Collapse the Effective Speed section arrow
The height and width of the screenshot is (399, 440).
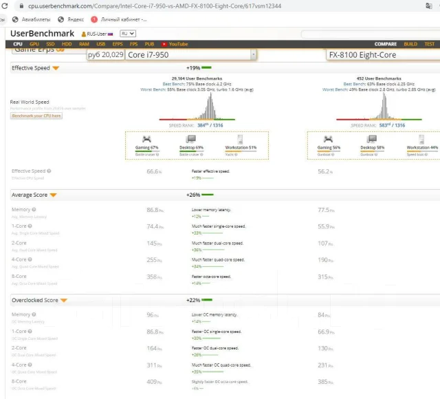[x=56, y=68]
